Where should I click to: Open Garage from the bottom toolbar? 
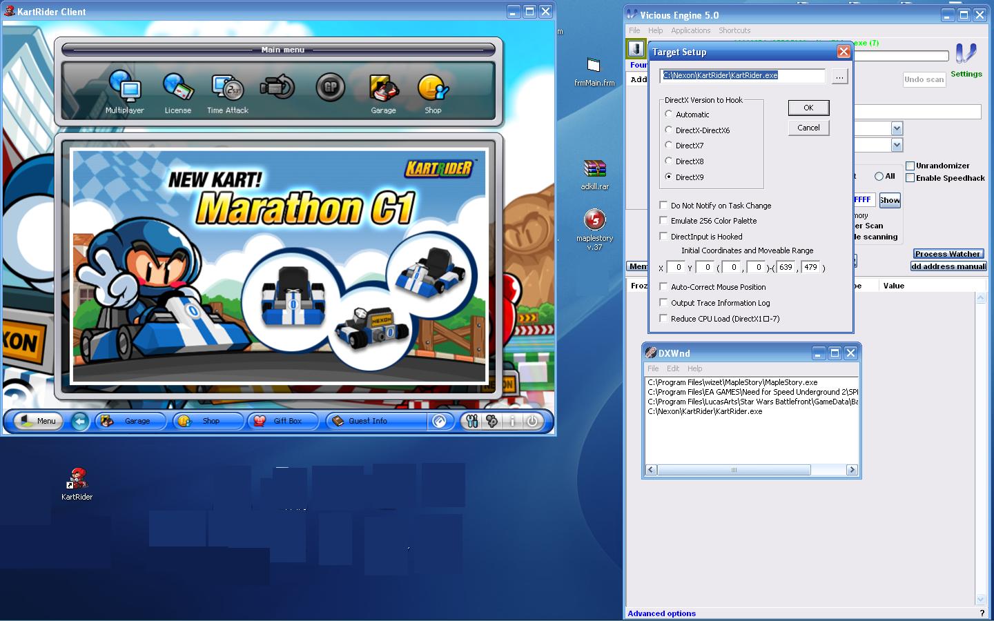(x=130, y=421)
